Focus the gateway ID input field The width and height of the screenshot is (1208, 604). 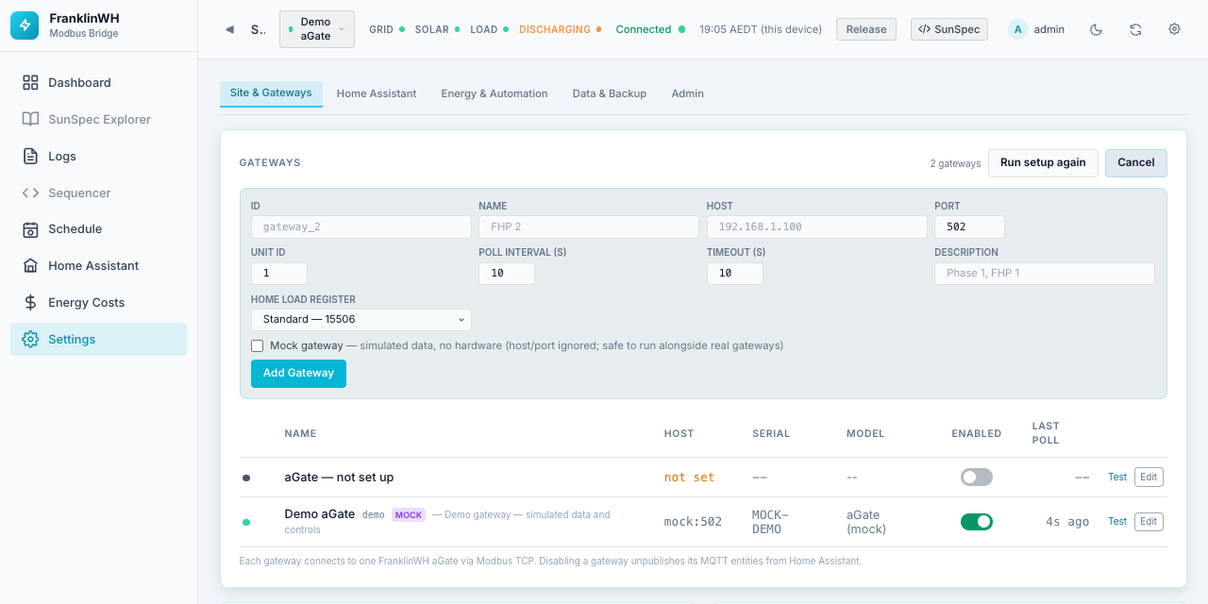click(x=361, y=227)
